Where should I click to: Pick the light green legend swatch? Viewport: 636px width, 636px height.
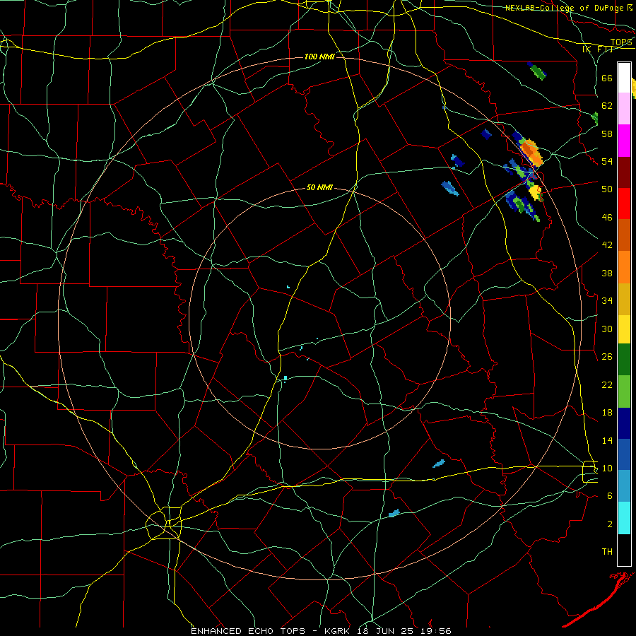point(624,391)
